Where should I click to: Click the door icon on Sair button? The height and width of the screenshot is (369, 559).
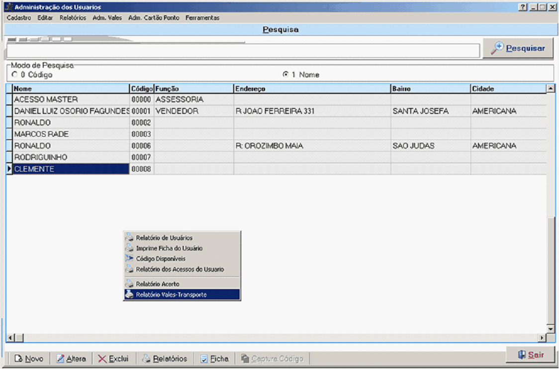(521, 355)
